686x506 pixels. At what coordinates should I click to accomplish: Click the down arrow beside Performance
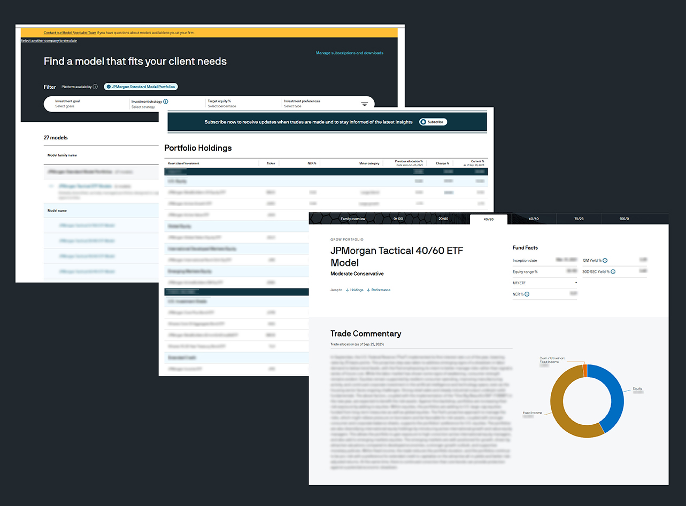pyautogui.click(x=368, y=290)
